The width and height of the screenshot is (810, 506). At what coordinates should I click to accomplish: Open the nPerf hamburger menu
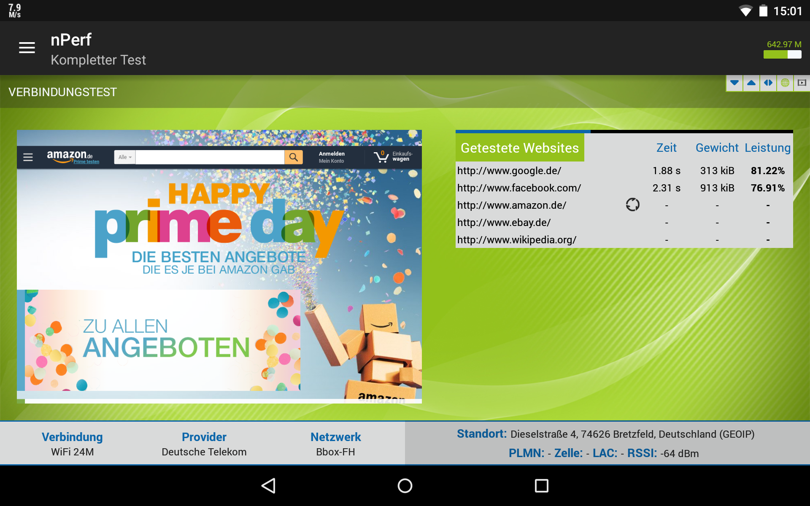pyautogui.click(x=27, y=48)
